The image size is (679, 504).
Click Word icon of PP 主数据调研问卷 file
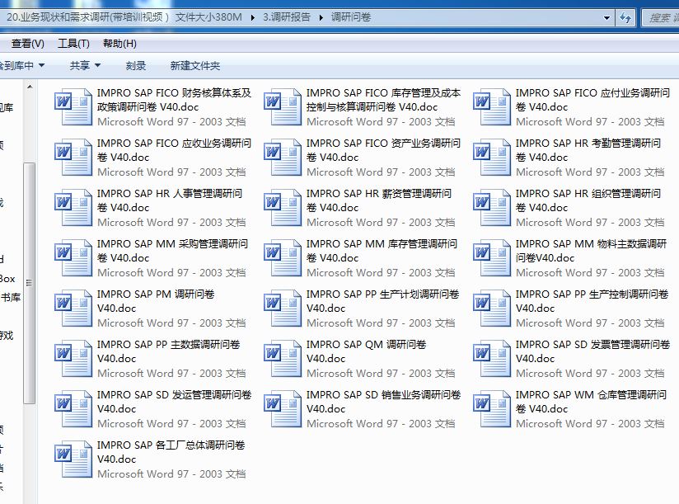pyautogui.click(x=73, y=358)
